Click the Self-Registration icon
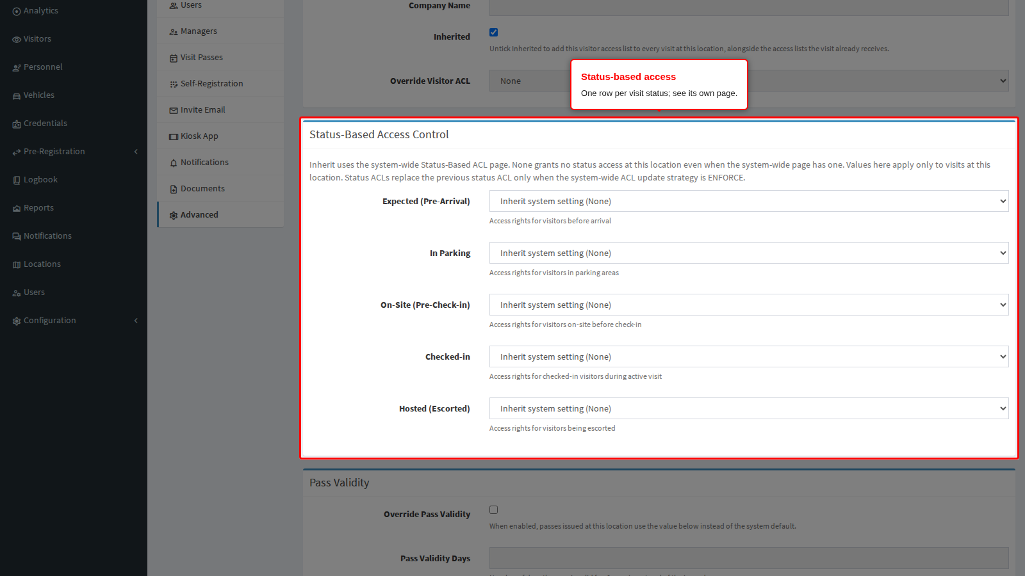This screenshot has height=576, width=1025. 174,84
